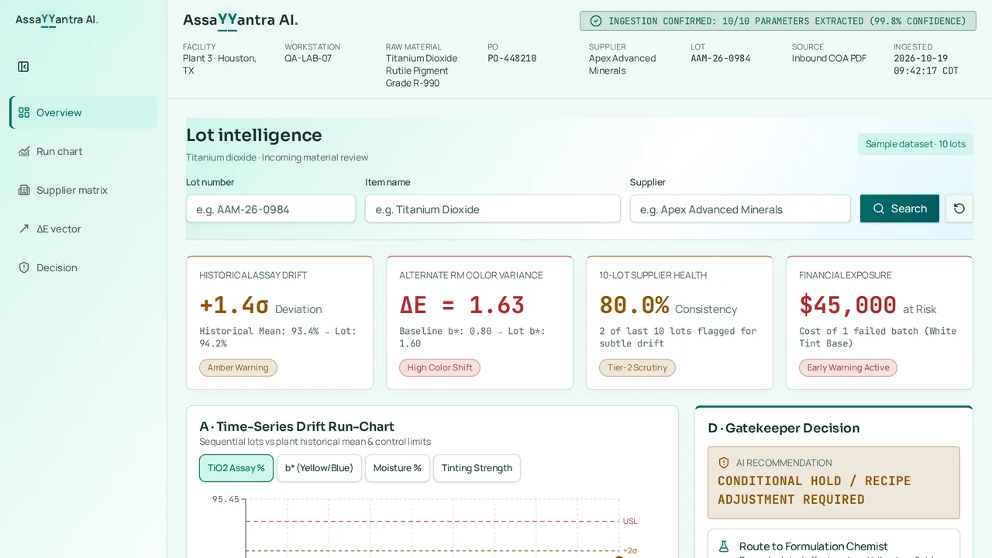Show the Moisture % run chart
Image resolution: width=992 pixels, height=558 pixels.
tap(398, 468)
